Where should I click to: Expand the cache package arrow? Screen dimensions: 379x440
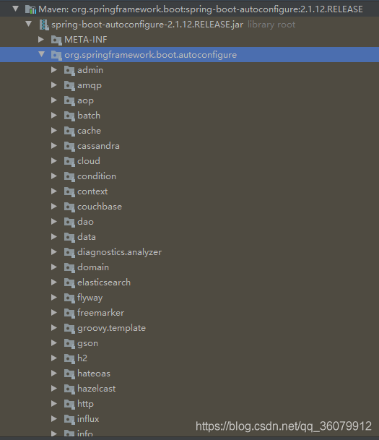click(54, 131)
